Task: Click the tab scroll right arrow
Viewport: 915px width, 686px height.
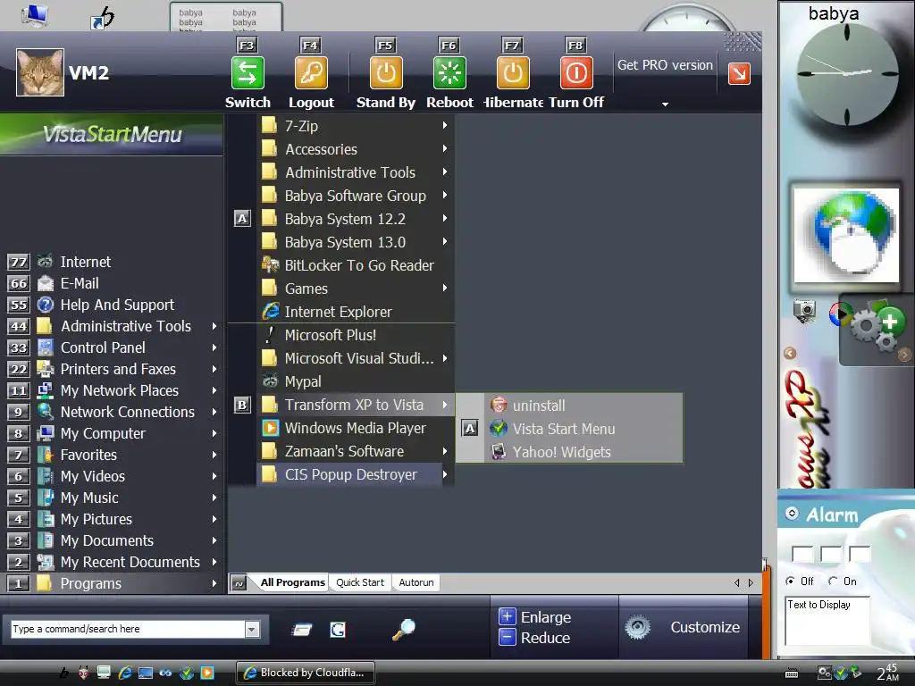Action: [x=751, y=582]
